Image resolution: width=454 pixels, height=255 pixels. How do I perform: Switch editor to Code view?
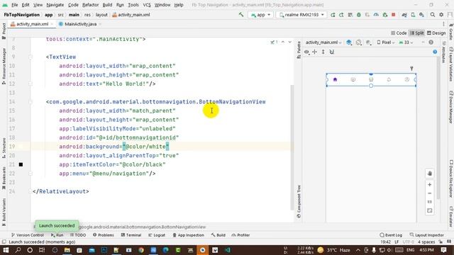coord(399,33)
